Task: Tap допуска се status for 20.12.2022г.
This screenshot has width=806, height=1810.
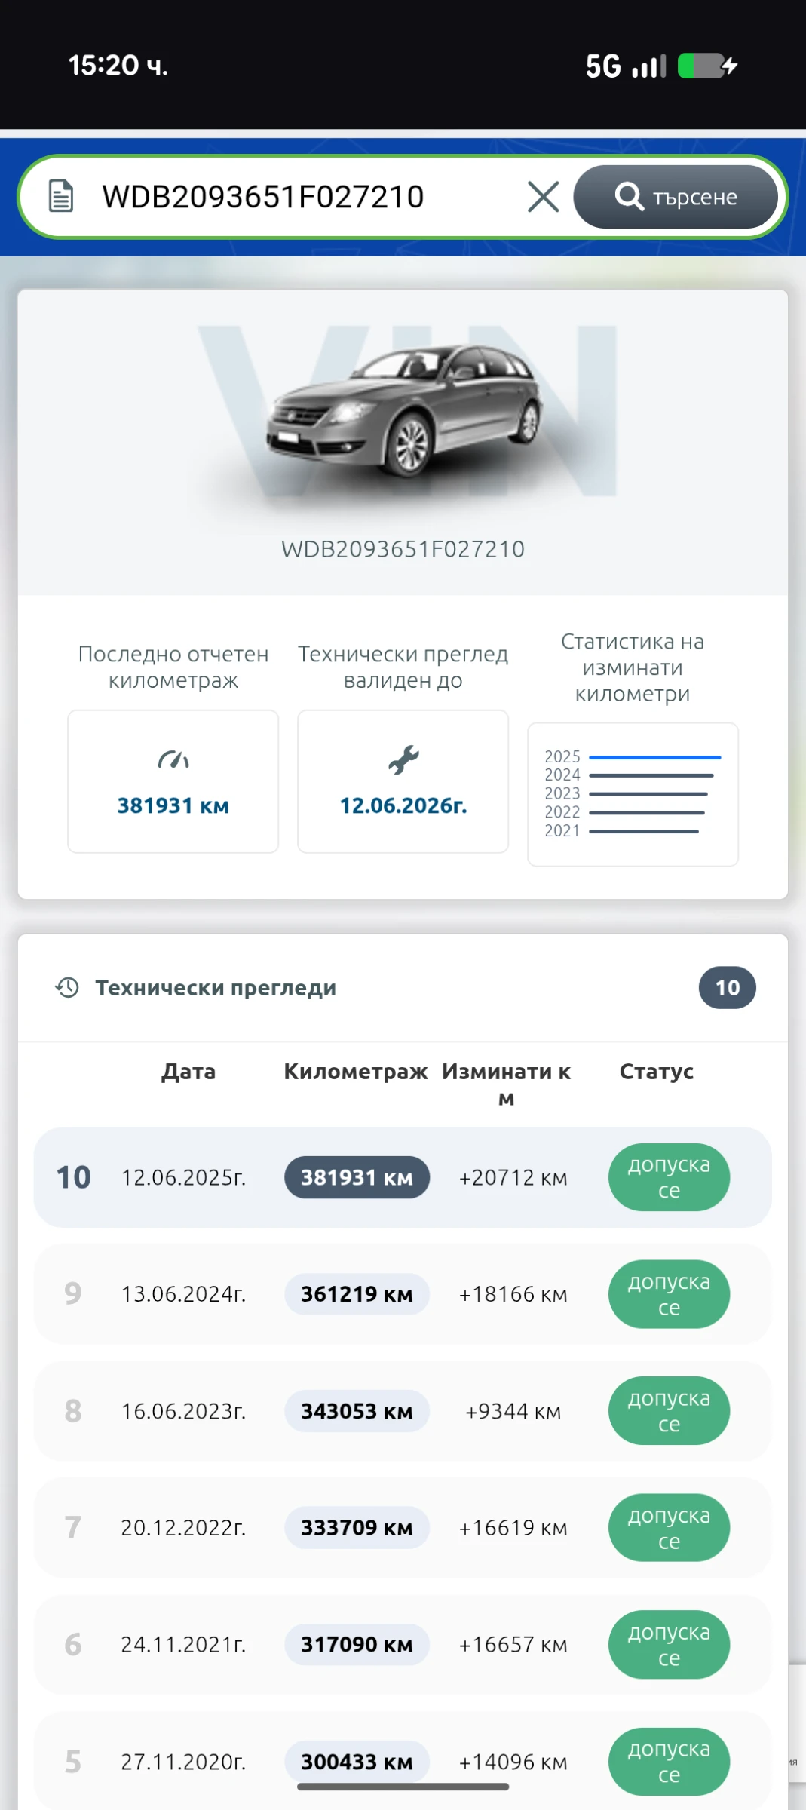Action: [x=669, y=1528]
